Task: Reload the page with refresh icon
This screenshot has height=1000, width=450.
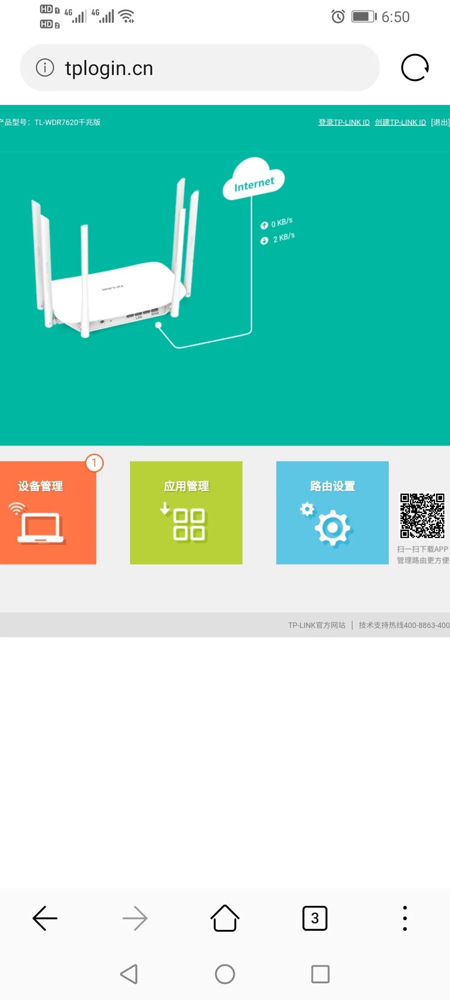Action: coord(415,67)
